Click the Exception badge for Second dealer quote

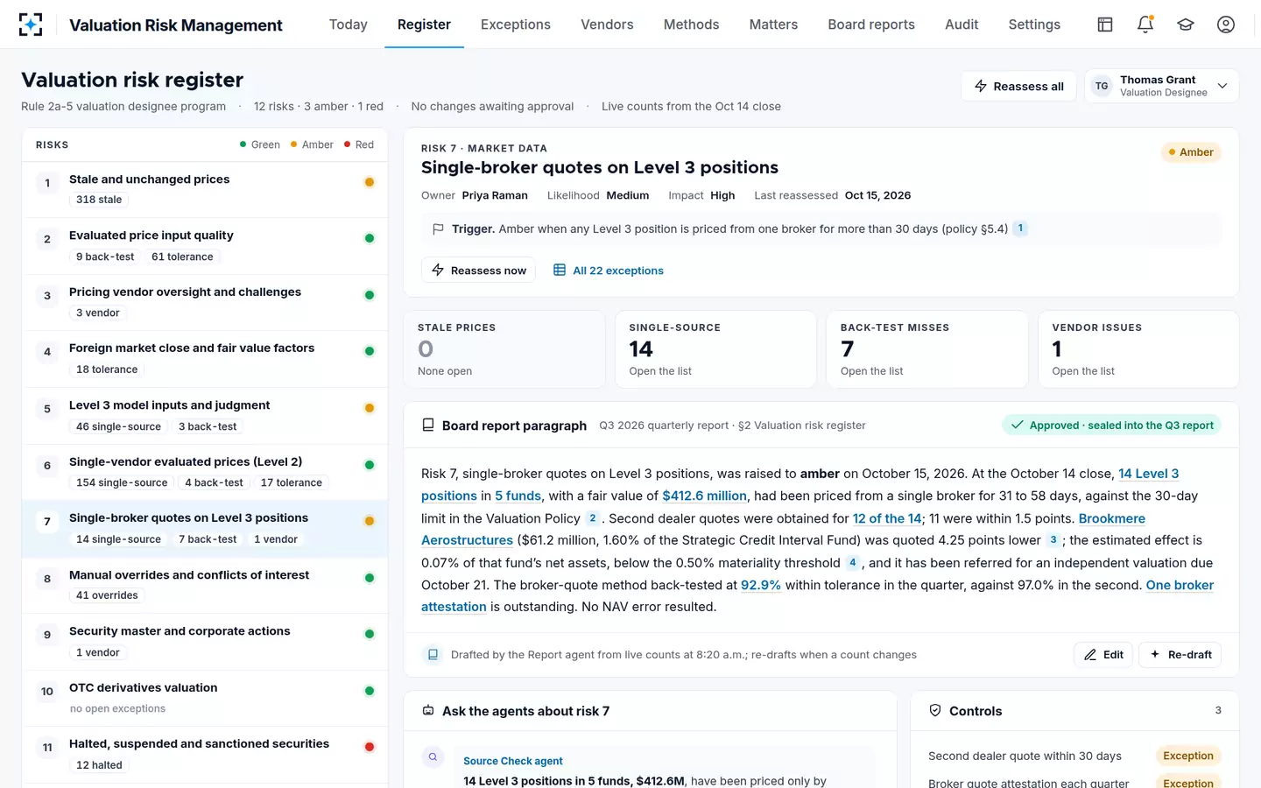coord(1188,756)
